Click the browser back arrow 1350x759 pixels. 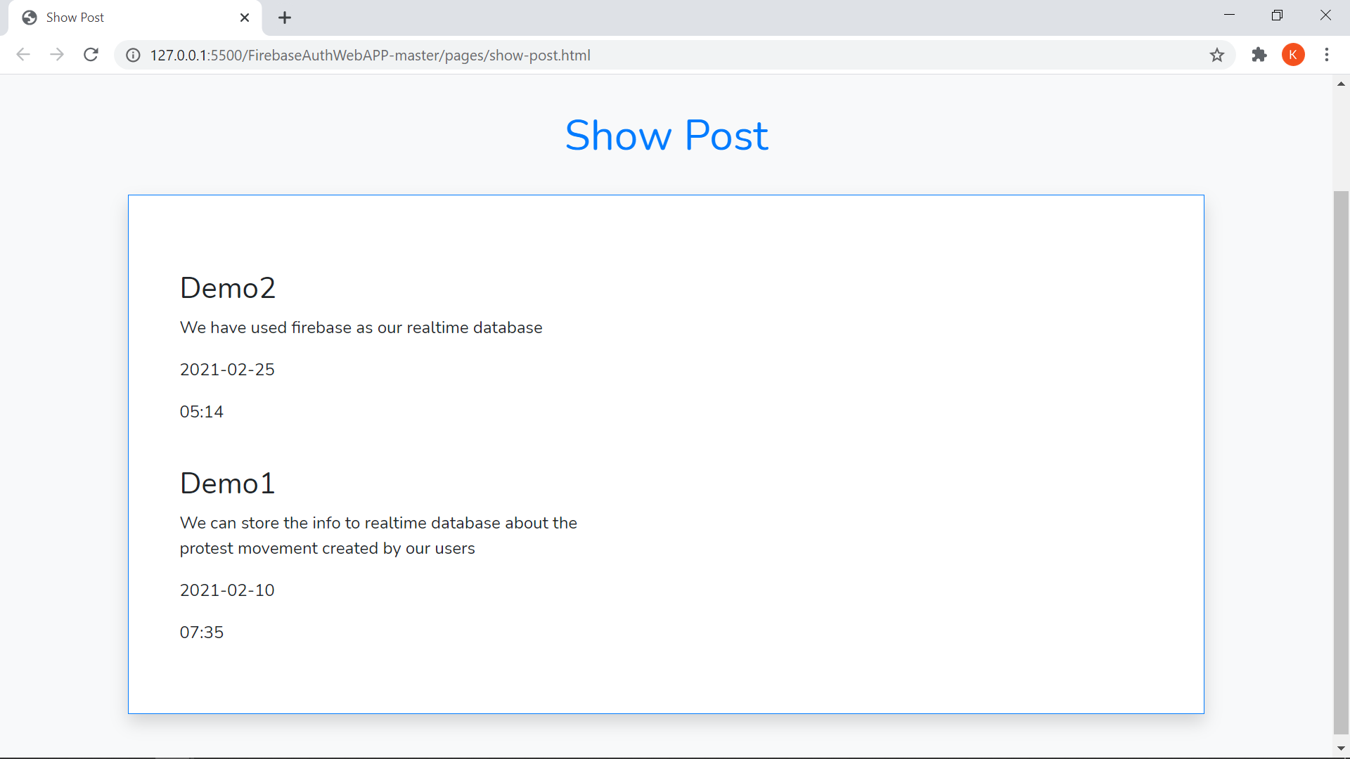tap(23, 55)
